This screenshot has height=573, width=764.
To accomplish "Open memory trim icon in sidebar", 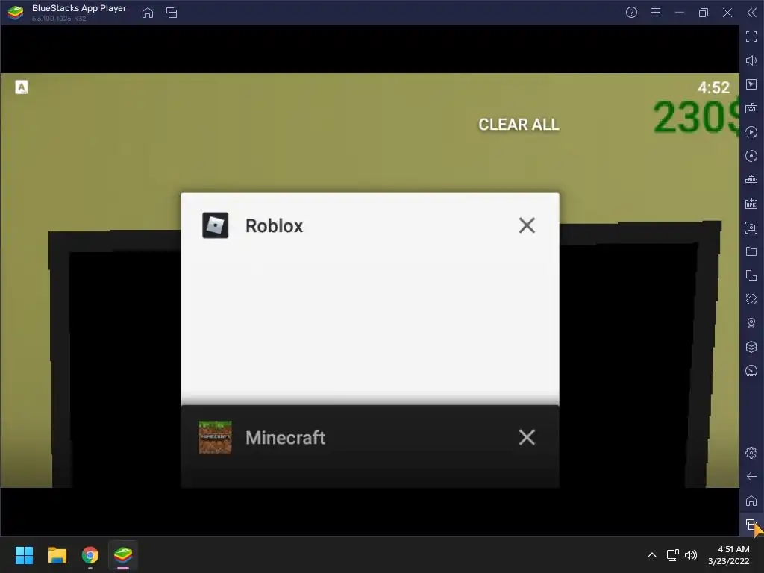I will [751, 180].
